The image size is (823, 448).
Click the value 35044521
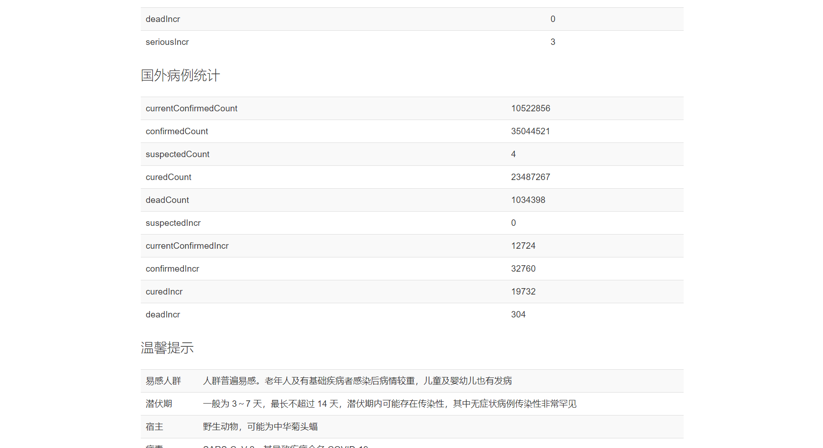click(x=530, y=131)
